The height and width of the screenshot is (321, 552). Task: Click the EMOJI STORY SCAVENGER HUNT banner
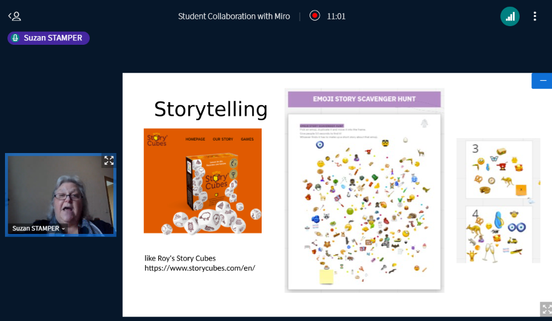(364, 99)
